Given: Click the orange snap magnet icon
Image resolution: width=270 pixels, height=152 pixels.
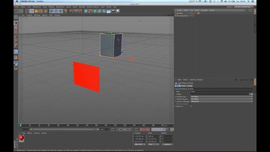Looking at the screenshot, I should point(16,58).
